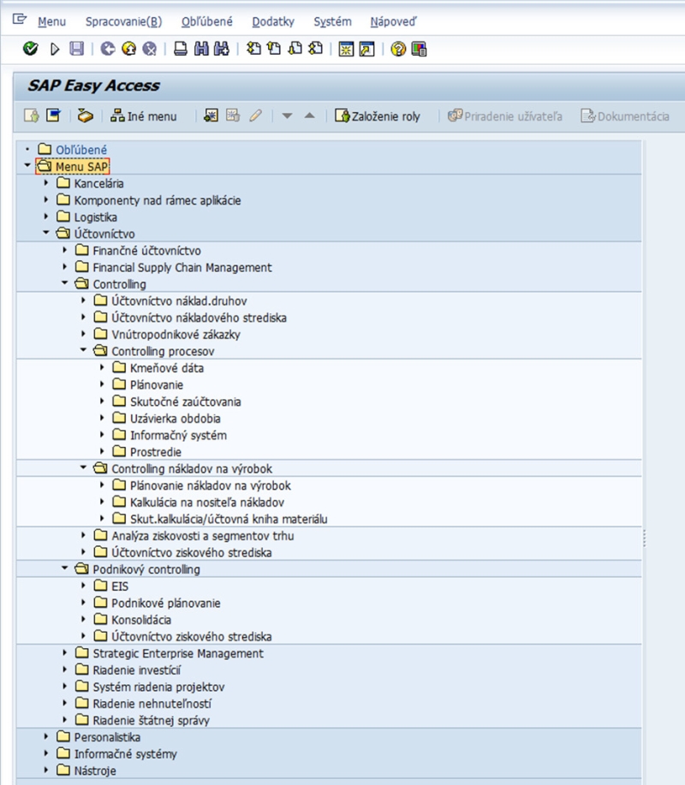Screen dimensions: 685x785
Task: Collapse the Menu SAP node arrow
Action: [27, 165]
